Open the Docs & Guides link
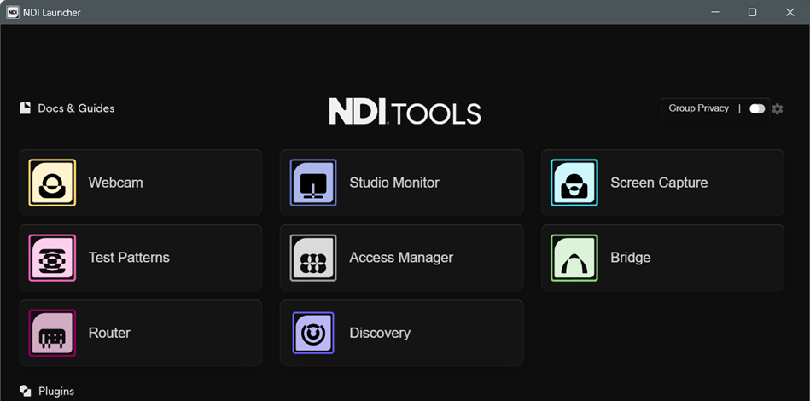This screenshot has height=401, width=810. tap(77, 108)
